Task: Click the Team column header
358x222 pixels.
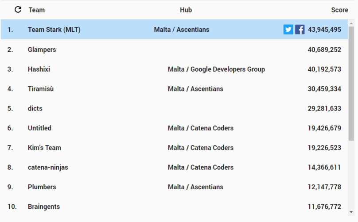Action: (x=36, y=10)
